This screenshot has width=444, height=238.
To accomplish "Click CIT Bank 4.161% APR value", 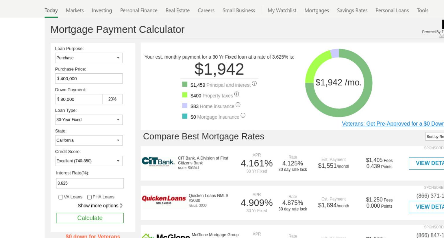I will [257, 163].
